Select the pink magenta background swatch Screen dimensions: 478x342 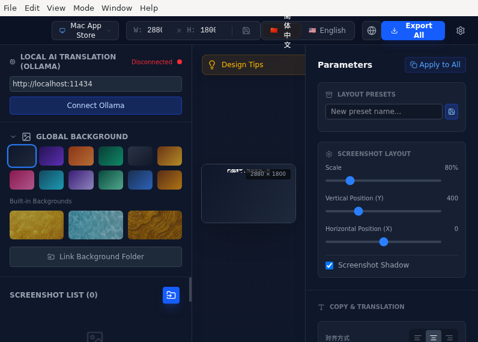point(22,180)
